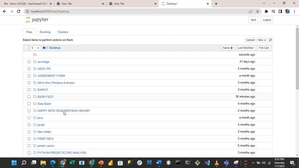This screenshot has width=299, height=168.
Task: Check the java folder checkbox
Action: [x=29, y=118]
